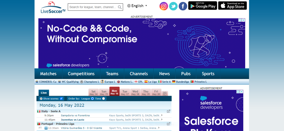This screenshot has height=131, width=284.
Task: Switch to the Live tab
Action: pyautogui.click(x=44, y=93)
